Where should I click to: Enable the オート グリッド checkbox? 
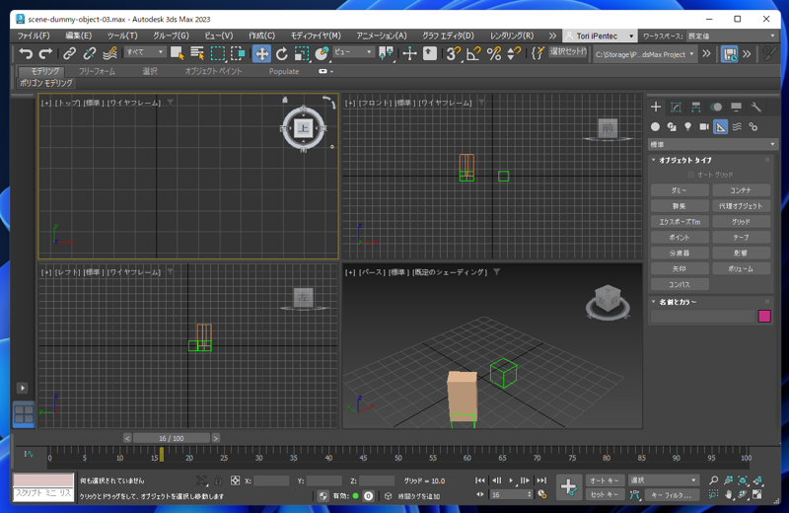click(x=690, y=175)
